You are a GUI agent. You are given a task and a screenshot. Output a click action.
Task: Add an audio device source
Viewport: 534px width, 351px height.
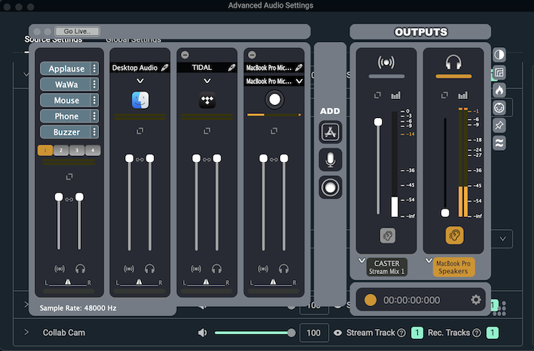click(330, 187)
